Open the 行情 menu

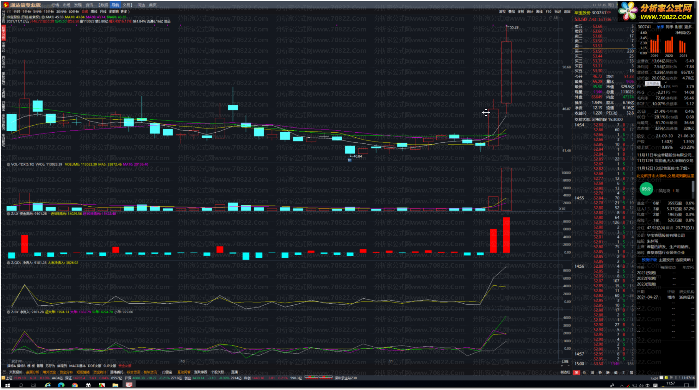click(55, 5)
